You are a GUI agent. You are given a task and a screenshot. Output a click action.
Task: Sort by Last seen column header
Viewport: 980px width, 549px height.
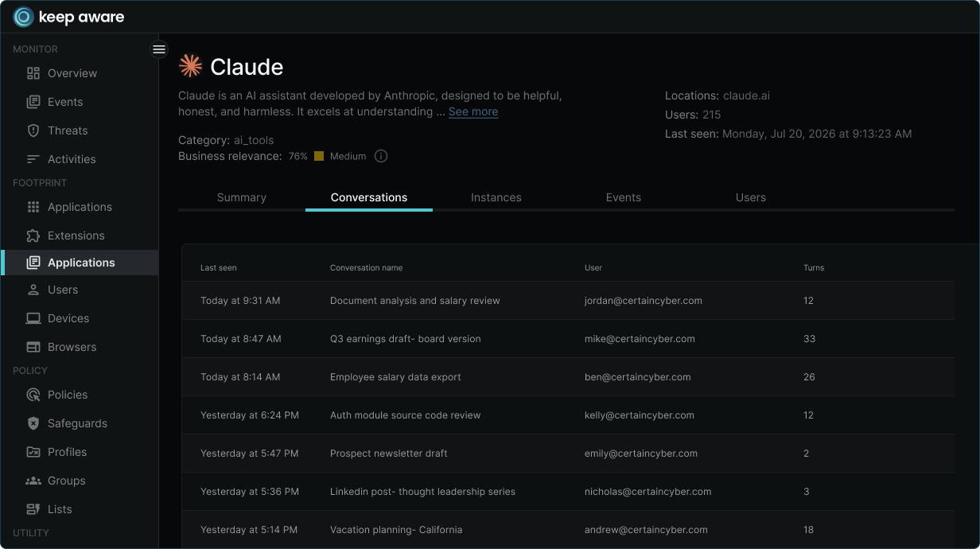click(219, 268)
